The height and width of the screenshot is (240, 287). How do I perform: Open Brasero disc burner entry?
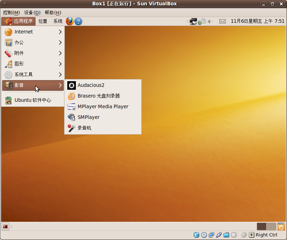coord(103,96)
